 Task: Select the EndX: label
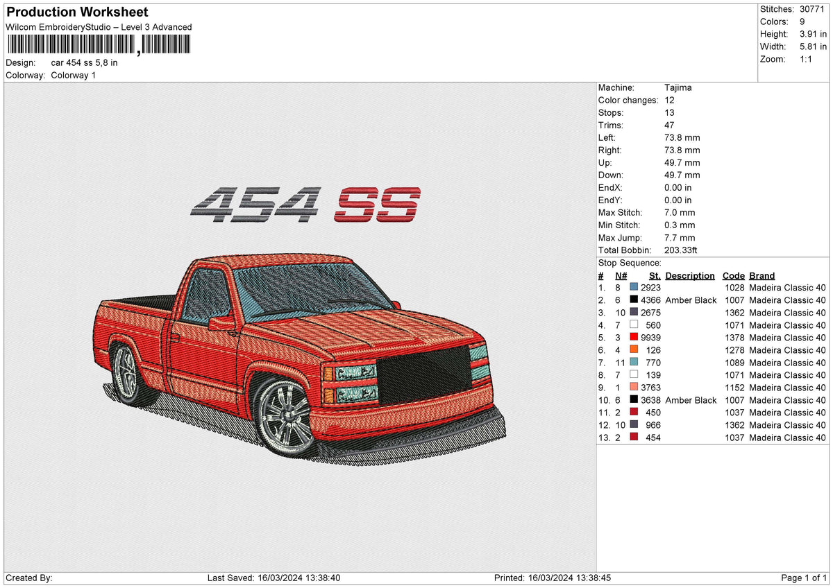pos(610,187)
